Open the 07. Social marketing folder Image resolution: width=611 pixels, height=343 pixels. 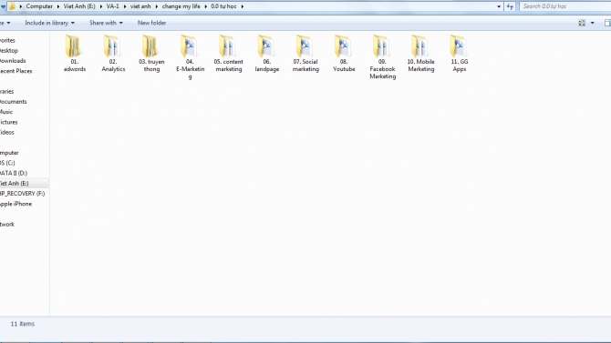305,53
